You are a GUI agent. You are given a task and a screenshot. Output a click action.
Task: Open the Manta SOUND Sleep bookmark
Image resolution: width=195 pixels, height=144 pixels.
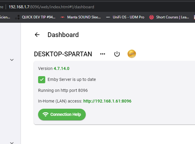click(80, 17)
